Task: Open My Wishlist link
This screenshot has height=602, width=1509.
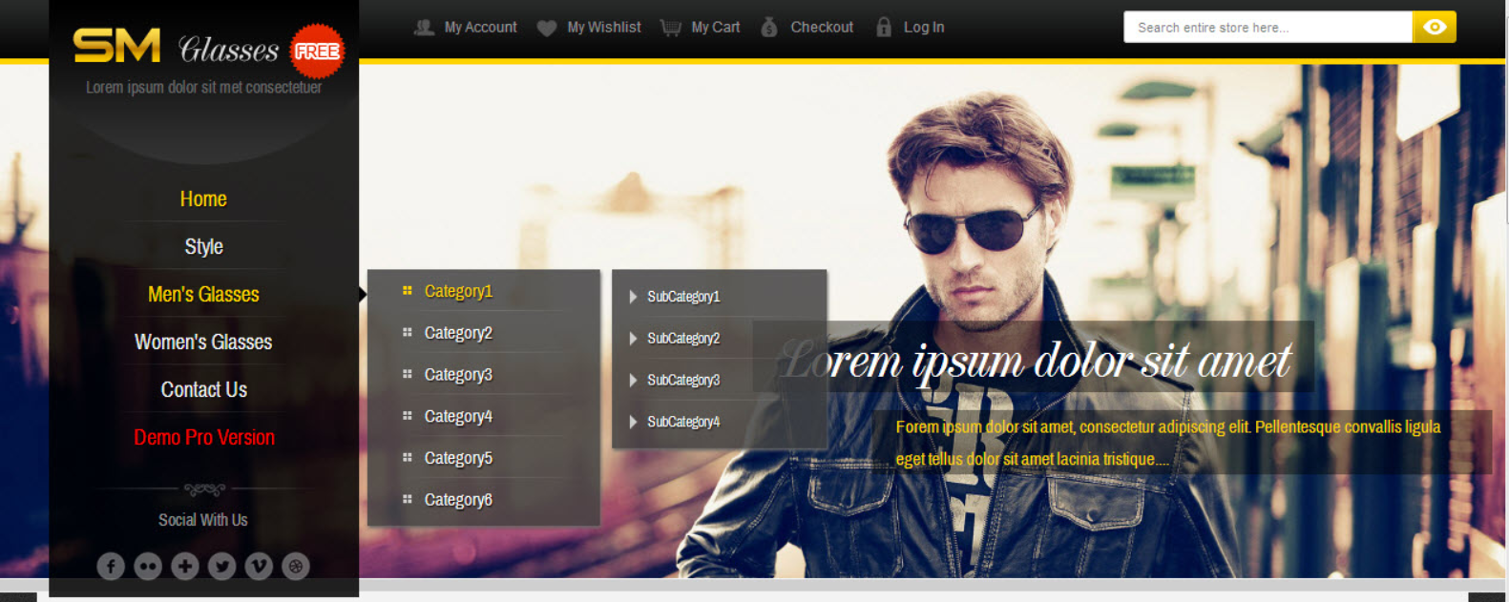Action: click(x=603, y=28)
